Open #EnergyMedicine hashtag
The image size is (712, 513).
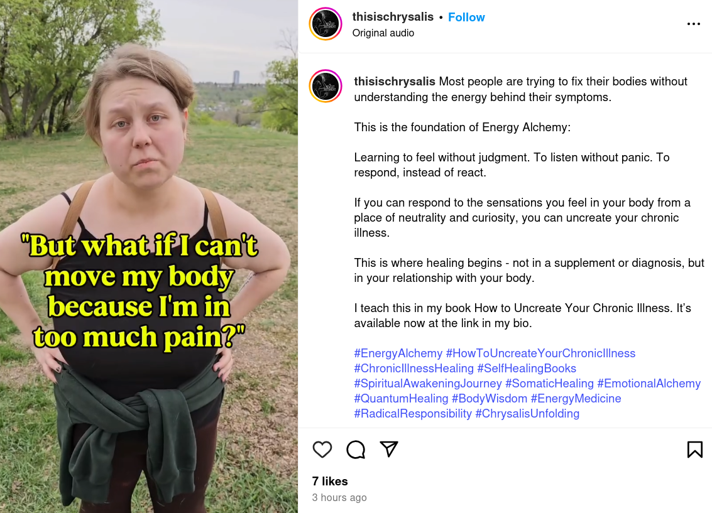(576, 398)
